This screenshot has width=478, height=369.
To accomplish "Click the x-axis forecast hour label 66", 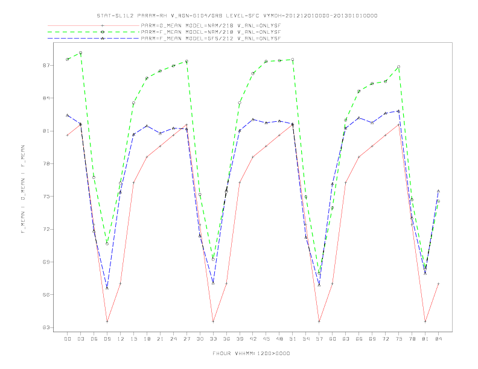I will (x=359, y=339).
